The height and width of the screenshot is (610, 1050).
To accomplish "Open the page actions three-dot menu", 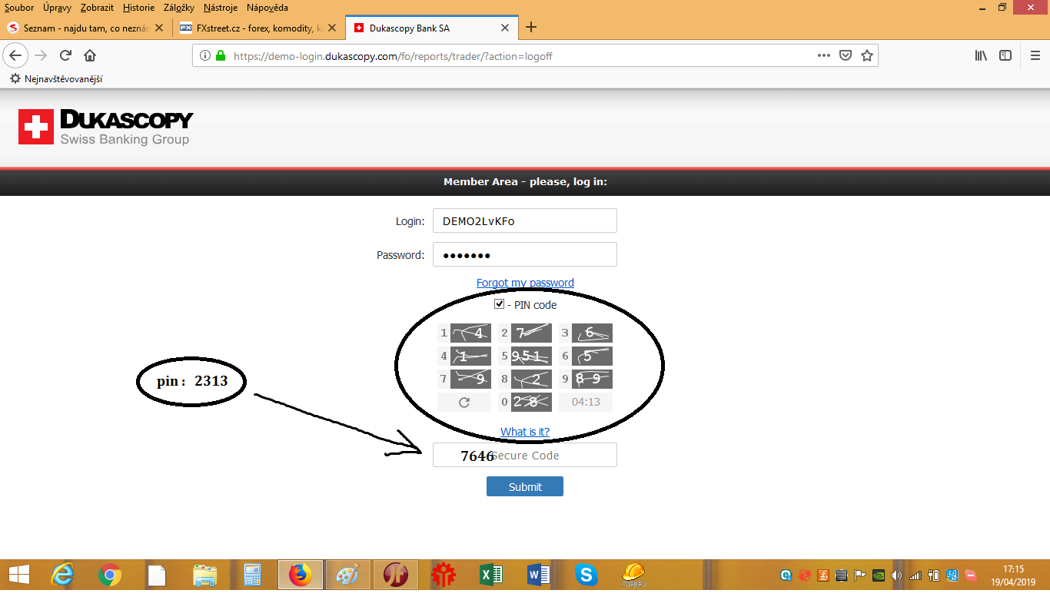I will (824, 55).
